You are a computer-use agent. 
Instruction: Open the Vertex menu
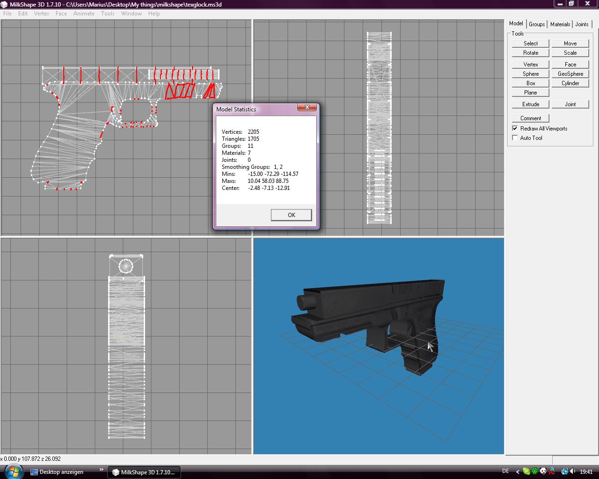(42, 14)
